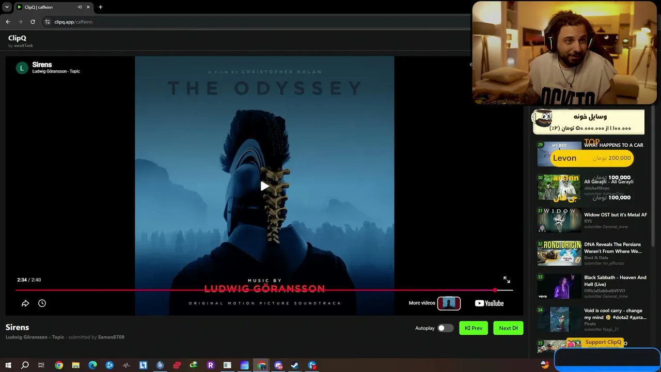Open Task View on the taskbar
The width and height of the screenshot is (661, 372).
[x=41, y=365]
